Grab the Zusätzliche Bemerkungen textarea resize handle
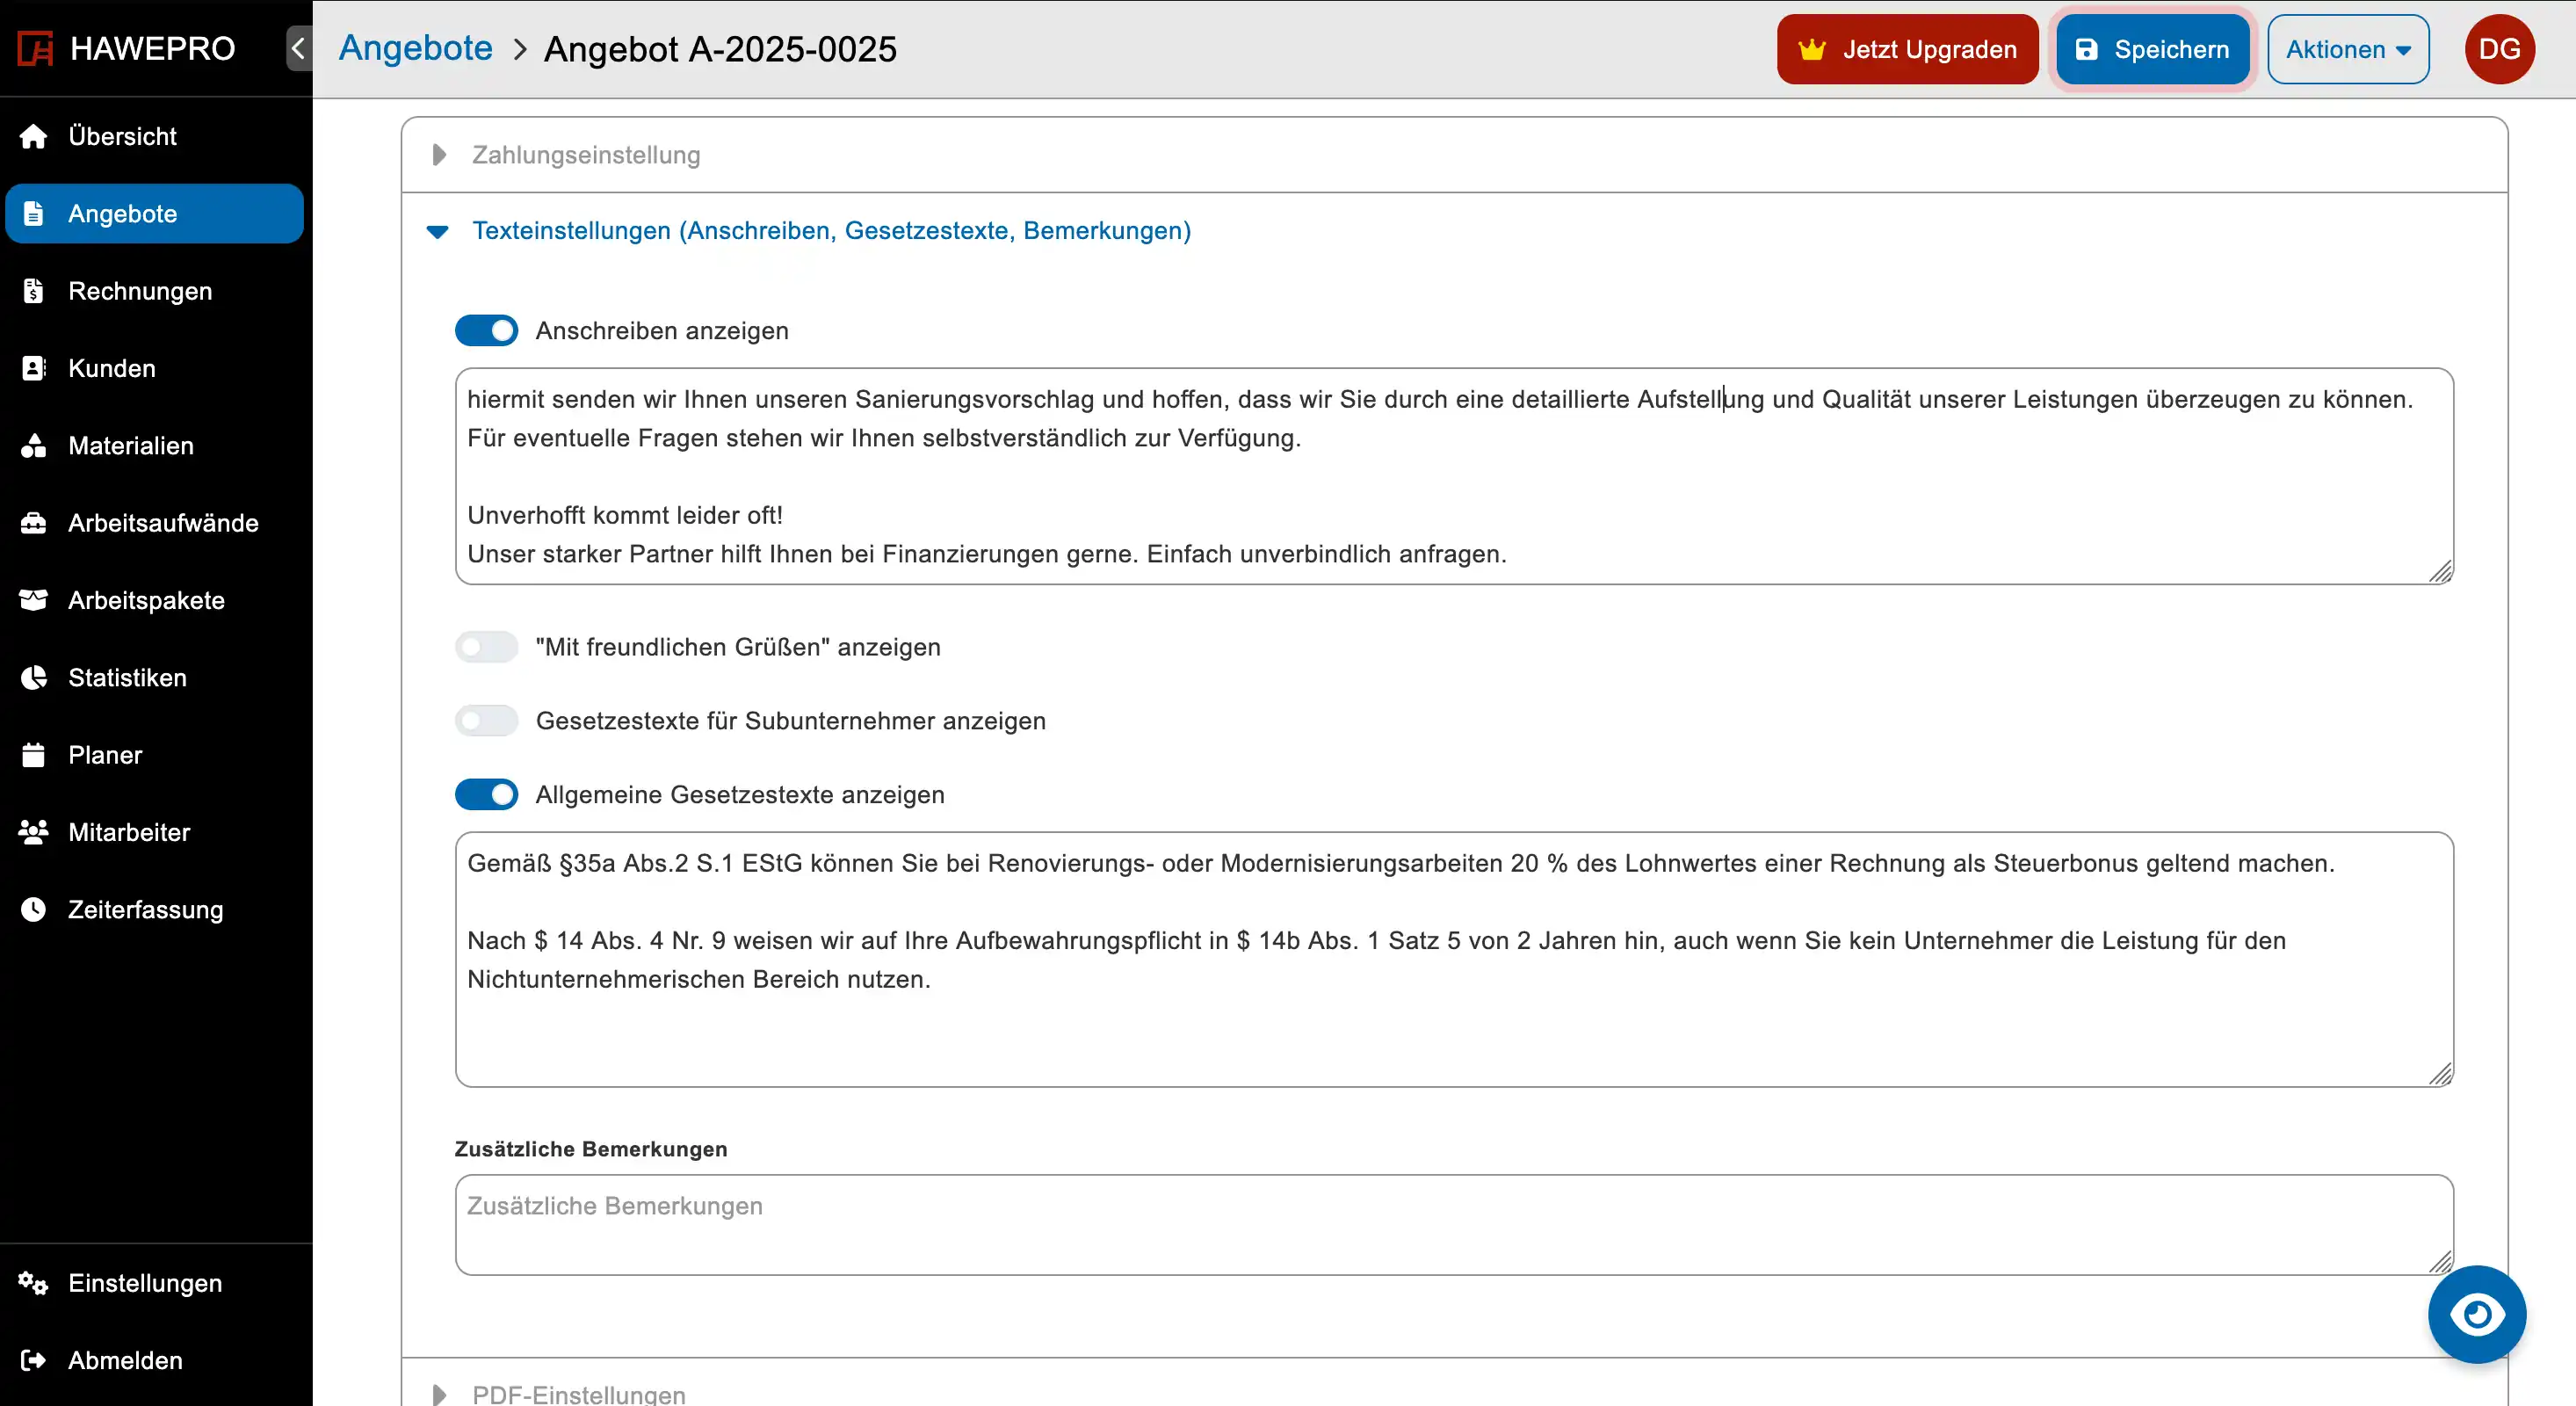The height and width of the screenshot is (1406, 2576). pyautogui.click(x=2441, y=1262)
